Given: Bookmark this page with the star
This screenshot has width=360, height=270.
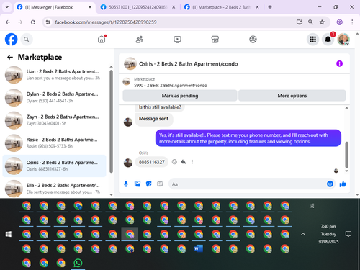Looking at the screenshot, I should point(322,22).
